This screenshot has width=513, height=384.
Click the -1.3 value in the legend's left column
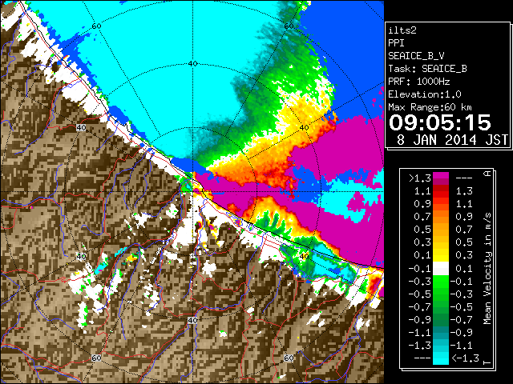pos(420,346)
